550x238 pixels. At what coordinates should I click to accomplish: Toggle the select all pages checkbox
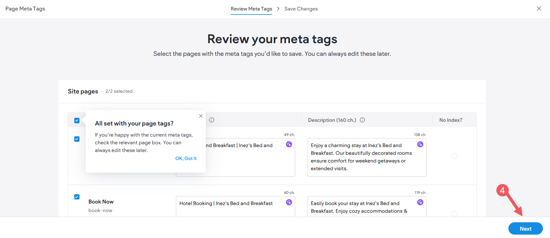[x=77, y=121]
